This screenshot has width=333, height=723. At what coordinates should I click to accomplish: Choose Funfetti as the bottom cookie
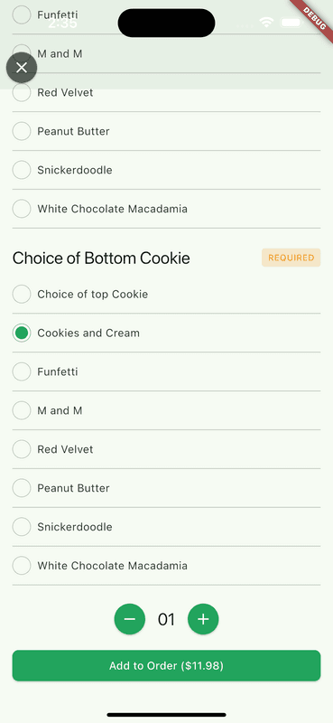166,371
